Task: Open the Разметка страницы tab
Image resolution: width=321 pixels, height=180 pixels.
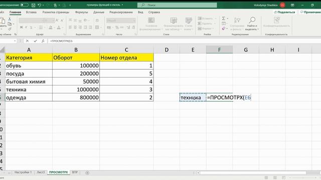Action: pos(56,12)
